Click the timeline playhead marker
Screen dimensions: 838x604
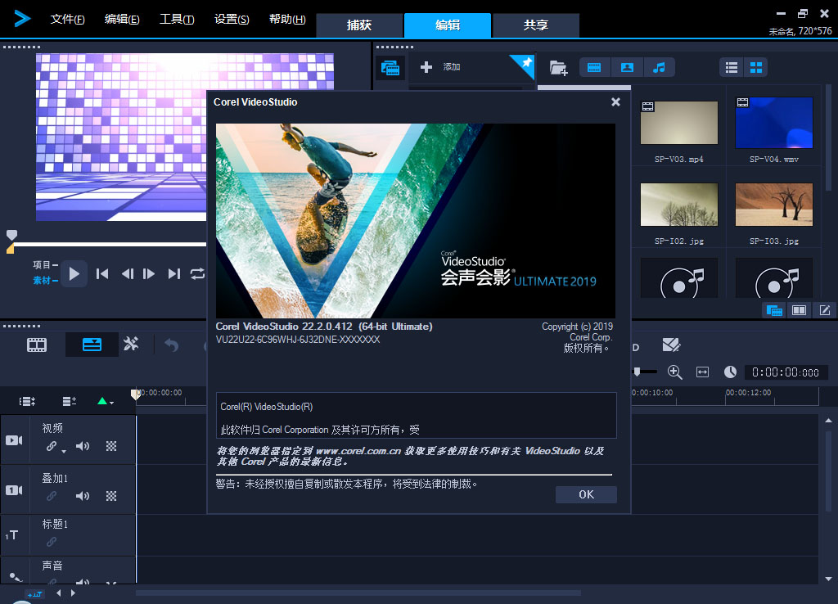click(136, 394)
